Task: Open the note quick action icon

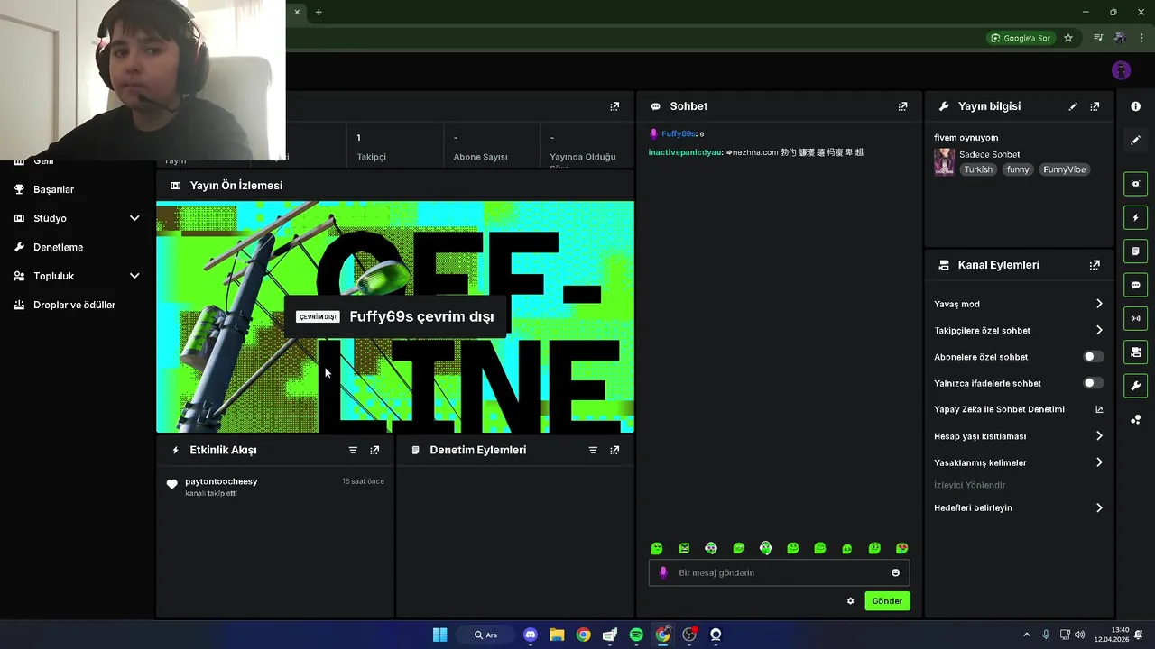Action: pyautogui.click(x=1136, y=251)
